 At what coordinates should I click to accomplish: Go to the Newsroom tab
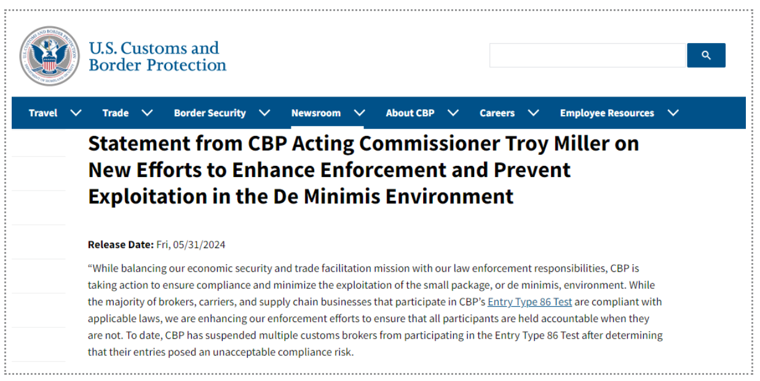(x=316, y=113)
